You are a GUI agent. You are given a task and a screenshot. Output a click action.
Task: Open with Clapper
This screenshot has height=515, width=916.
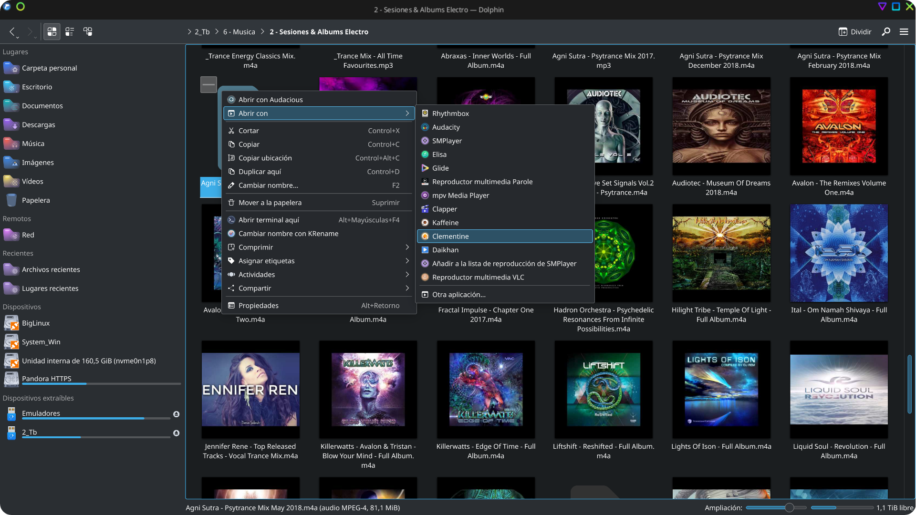(x=505, y=209)
